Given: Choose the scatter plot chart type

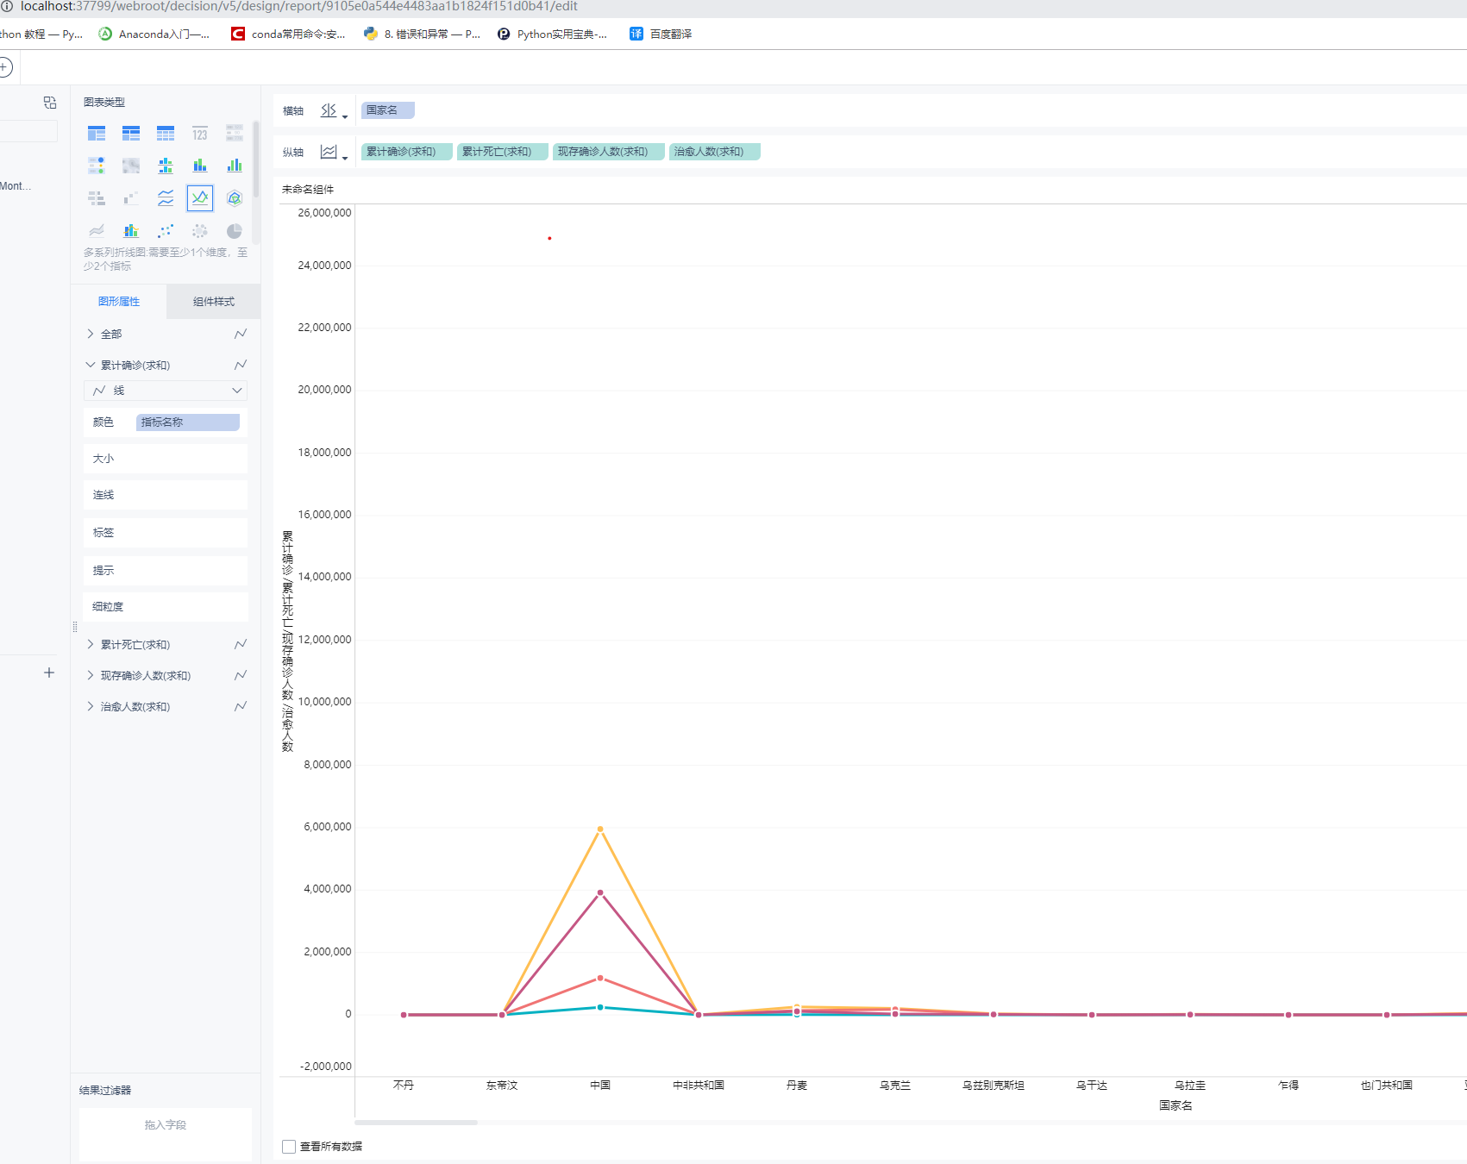Looking at the screenshot, I should coord(166,231).
